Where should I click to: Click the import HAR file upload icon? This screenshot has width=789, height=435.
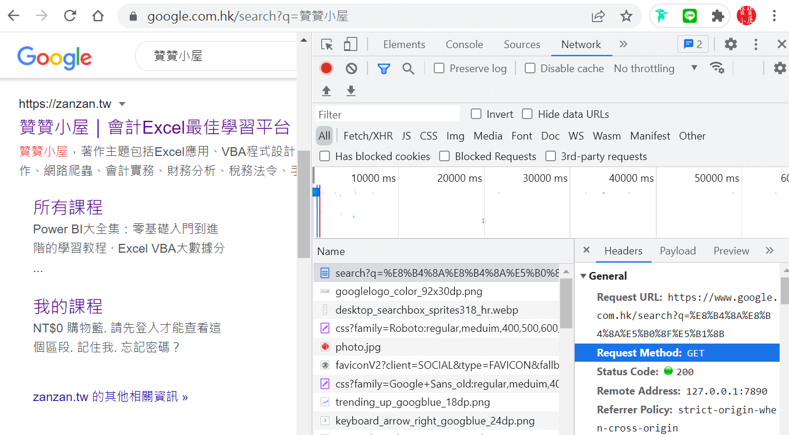point(326,91)
